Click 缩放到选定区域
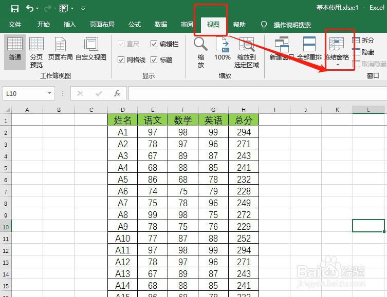Image resolution: width=387 pixels, height=297 pixels. click(x=247, y=52)
